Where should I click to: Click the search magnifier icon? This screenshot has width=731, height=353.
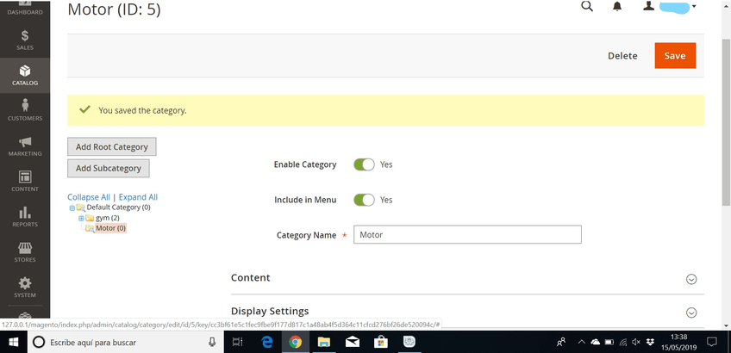587,7
